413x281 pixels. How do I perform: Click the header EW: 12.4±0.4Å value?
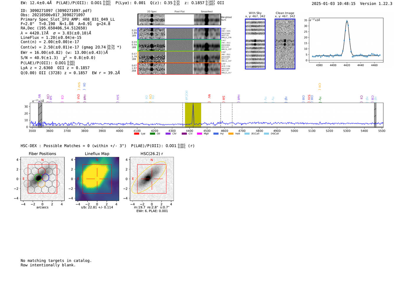36,3
